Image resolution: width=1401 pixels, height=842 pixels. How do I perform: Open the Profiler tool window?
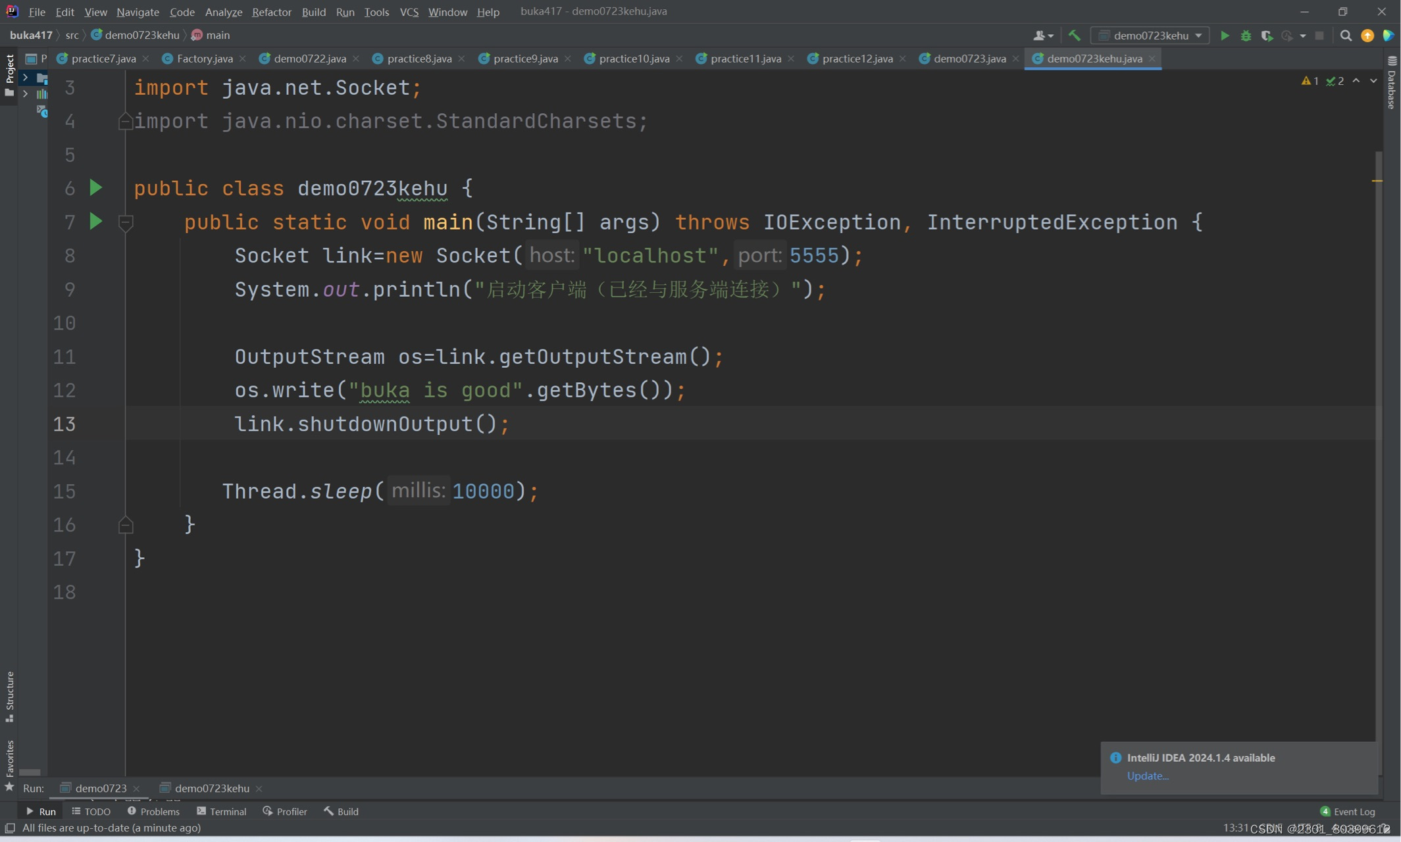285,812
